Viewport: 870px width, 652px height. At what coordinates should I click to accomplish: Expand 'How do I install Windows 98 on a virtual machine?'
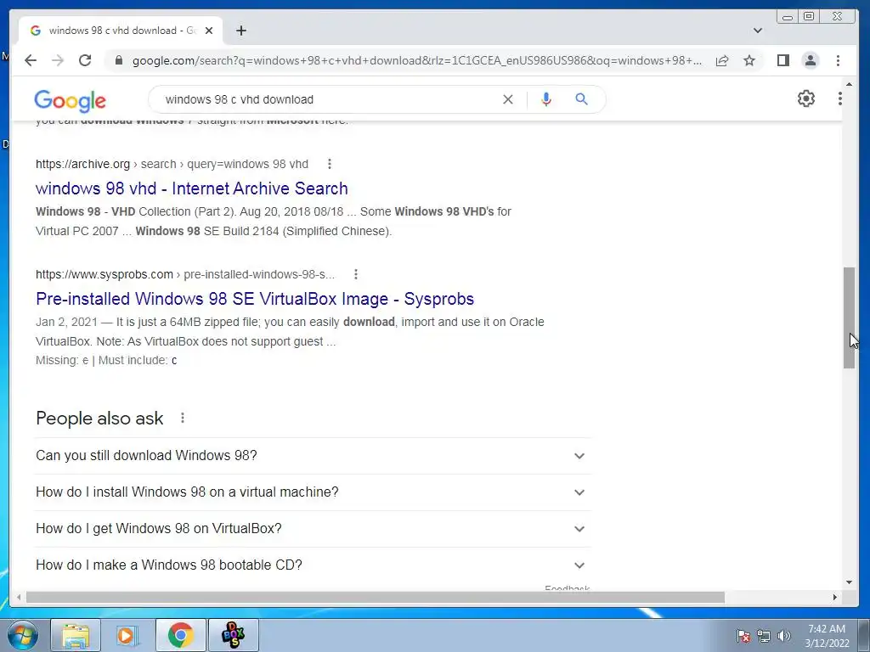point(313,492)
